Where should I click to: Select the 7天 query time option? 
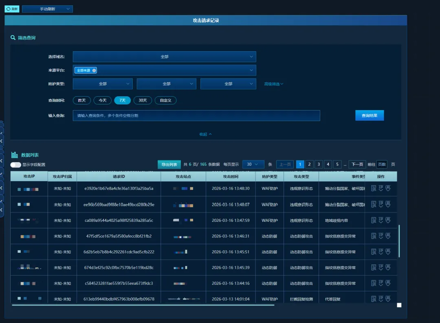[x=122, y=100]
